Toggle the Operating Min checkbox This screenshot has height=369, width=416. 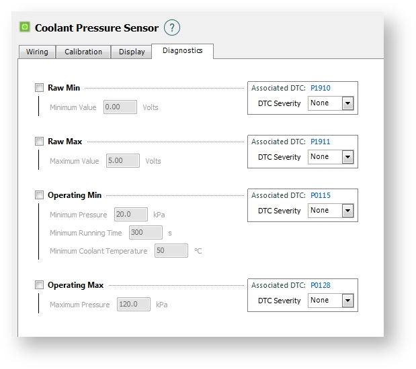(x=39, y=195)
